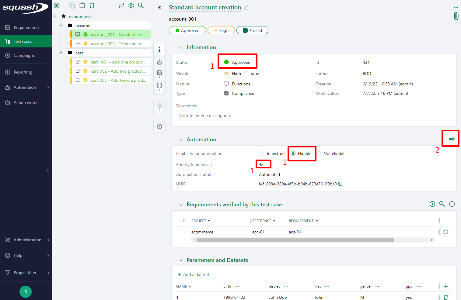Screen dimensions: 461x300
Task: Expand the Administration submenu
Action: (x=27, y=240)
